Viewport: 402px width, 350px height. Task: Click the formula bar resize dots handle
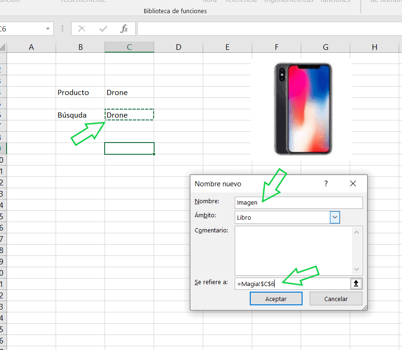point(62,29)
